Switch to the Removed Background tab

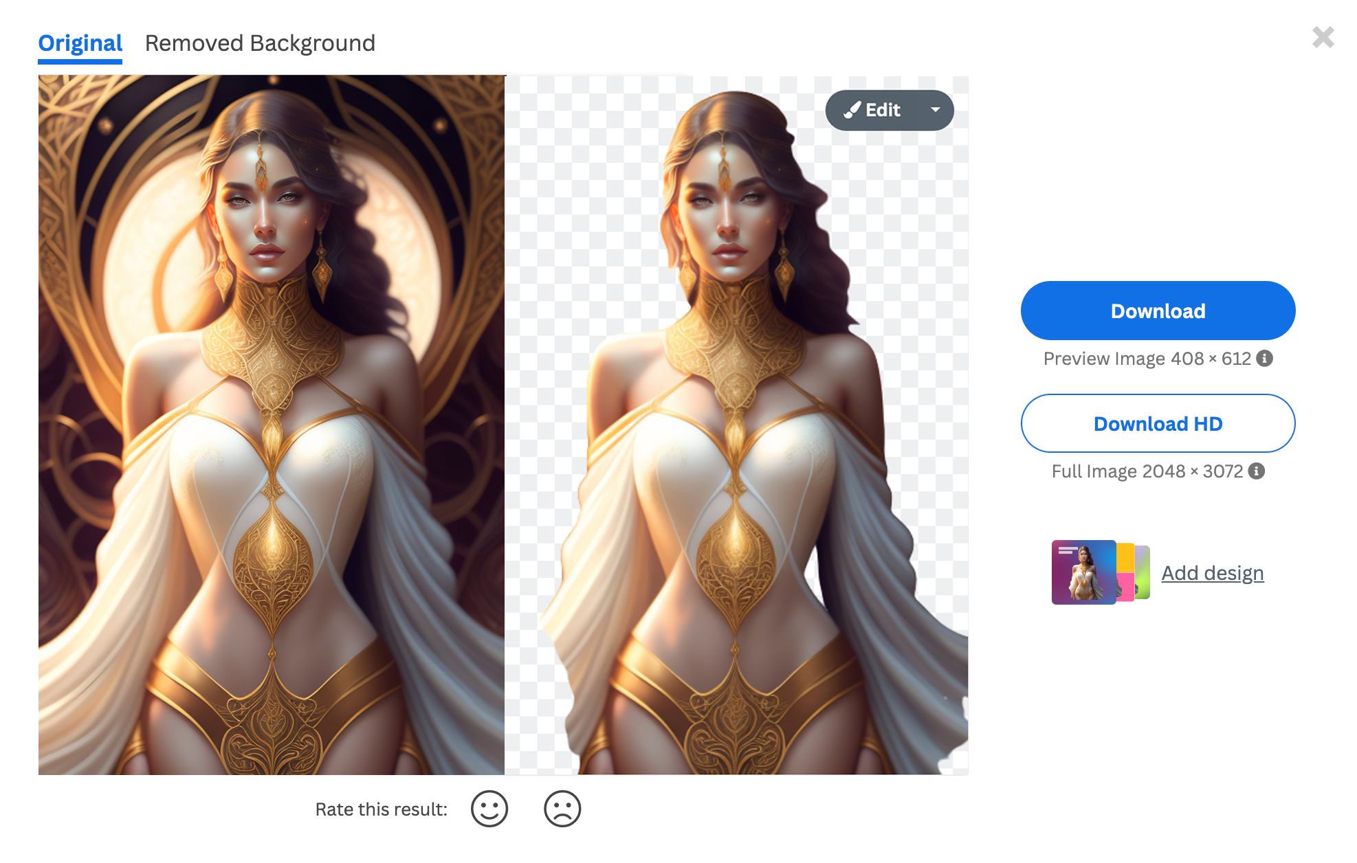(260, 44)
